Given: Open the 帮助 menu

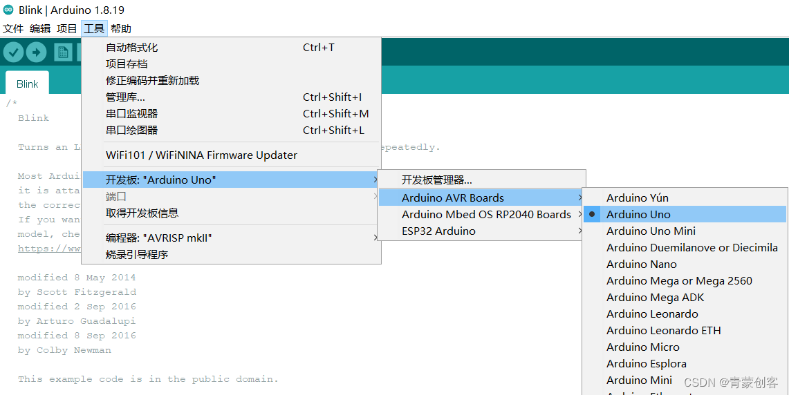Looking at the screenshot, I should pyautogui.click(x=121, y=28).
